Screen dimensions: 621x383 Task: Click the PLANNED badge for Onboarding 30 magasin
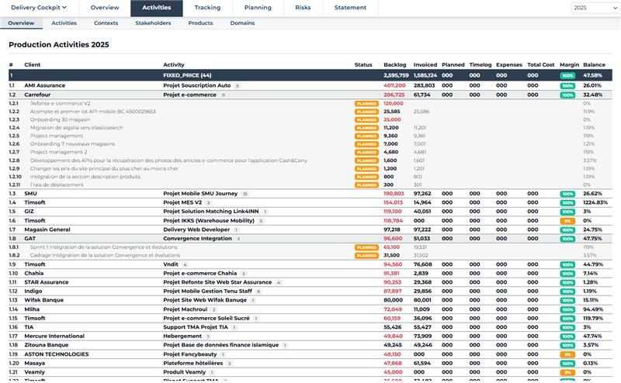pos(366,120)
